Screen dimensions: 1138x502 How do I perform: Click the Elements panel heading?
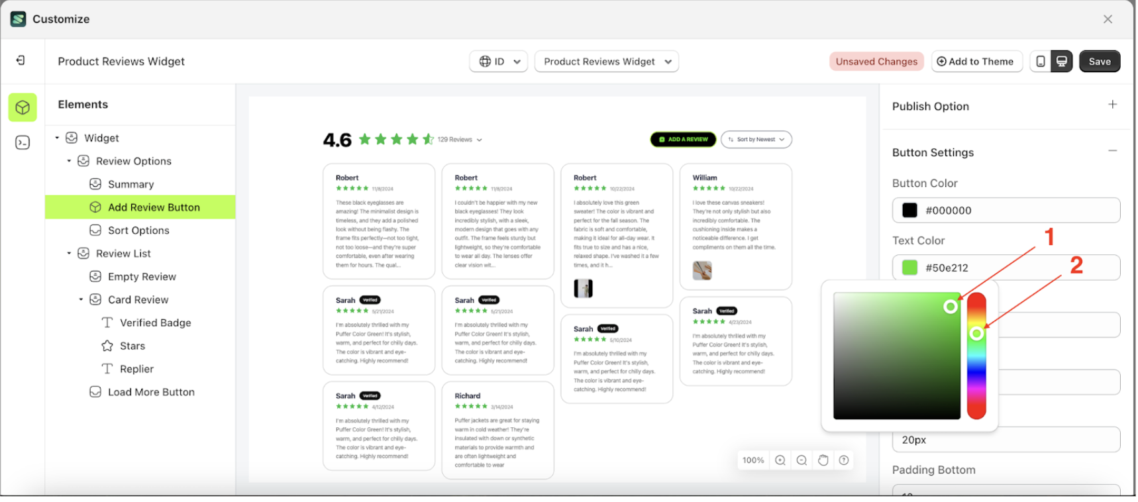pos(83,105)
